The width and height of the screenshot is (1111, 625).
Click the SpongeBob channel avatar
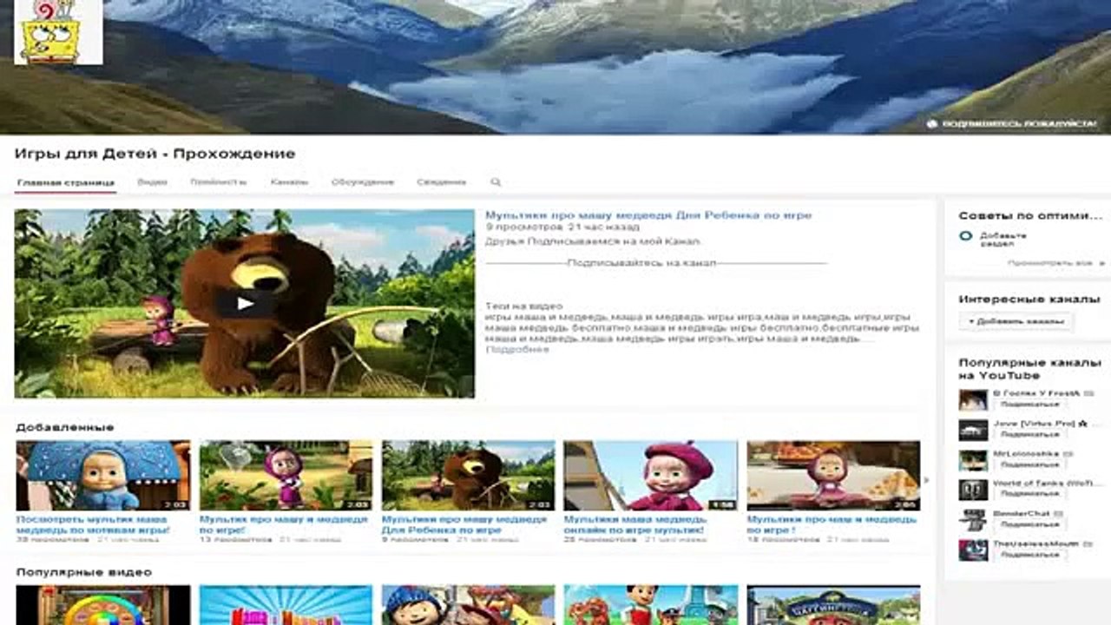click(x=59, y=32)
